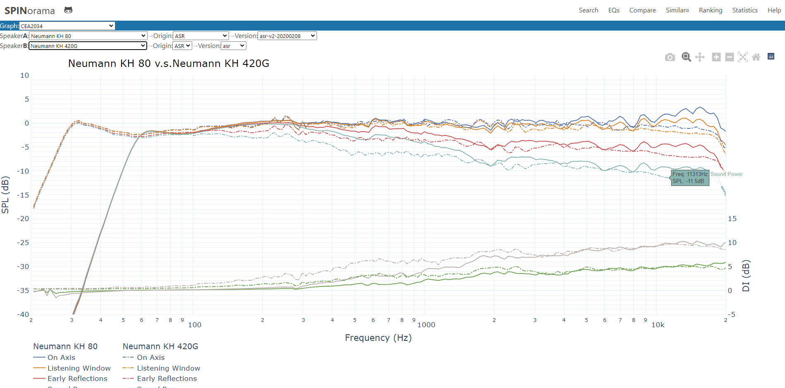Click the Sound Power hover tooltip box
This screenshot has height=388, width=785.
(690, 178)
